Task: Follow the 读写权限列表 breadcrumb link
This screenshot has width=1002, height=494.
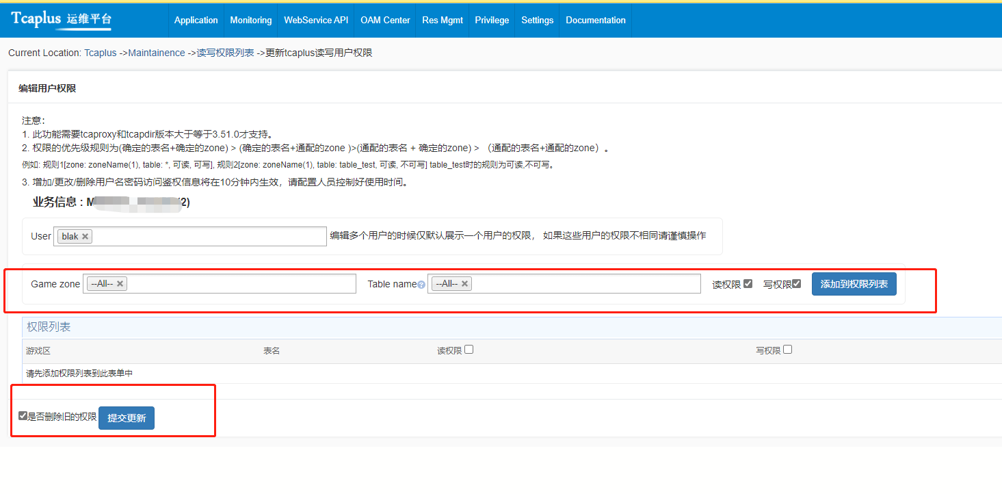Action: [x=226, y=53]
